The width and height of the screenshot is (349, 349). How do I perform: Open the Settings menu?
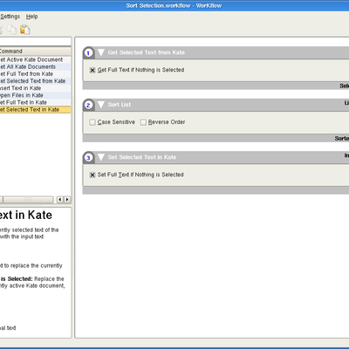10,17
